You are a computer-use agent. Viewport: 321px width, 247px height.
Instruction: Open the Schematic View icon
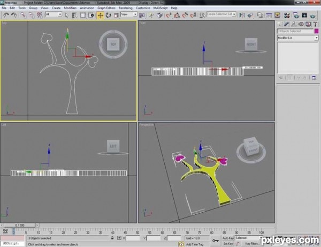pos(277,16)
